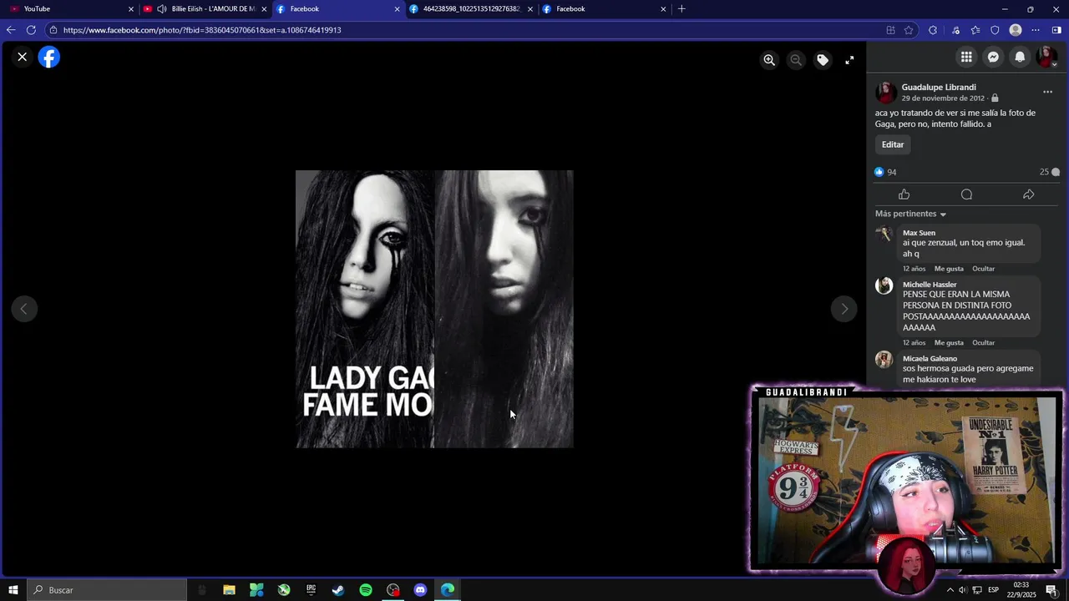Like Michelle Hassler's comment with Me gusta

[949, 343]
